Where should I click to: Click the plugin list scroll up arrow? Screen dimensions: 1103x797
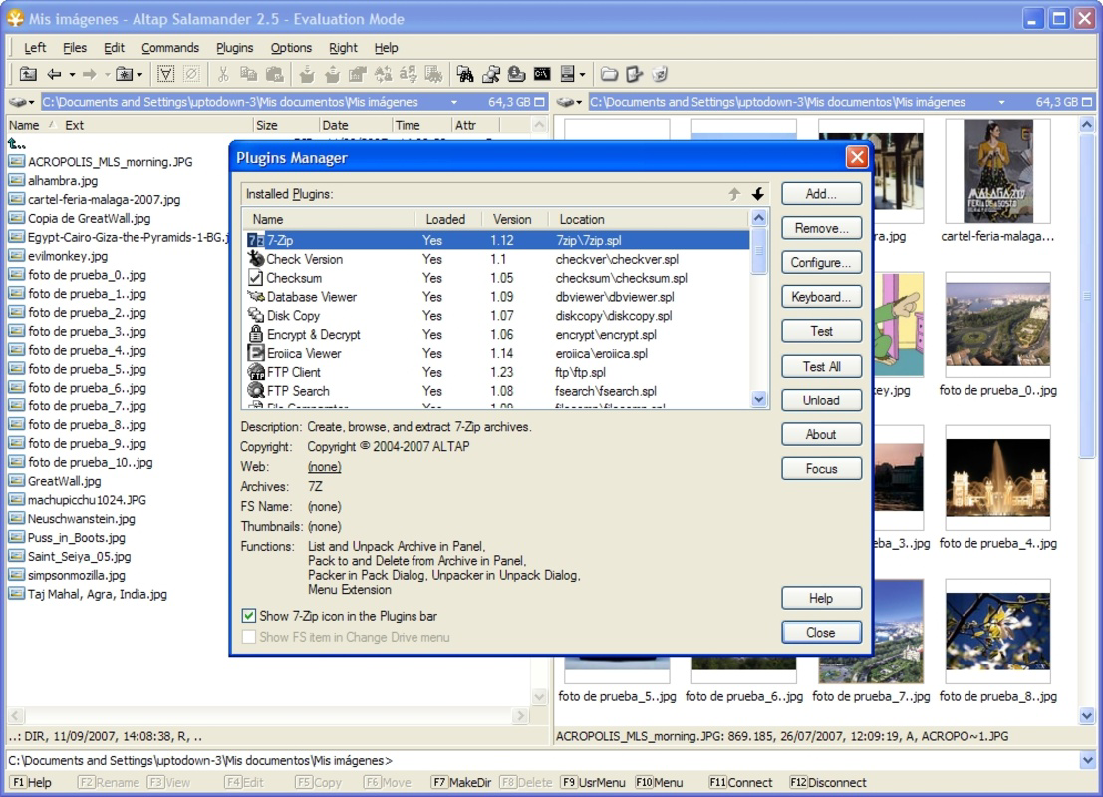pos(759,218)
